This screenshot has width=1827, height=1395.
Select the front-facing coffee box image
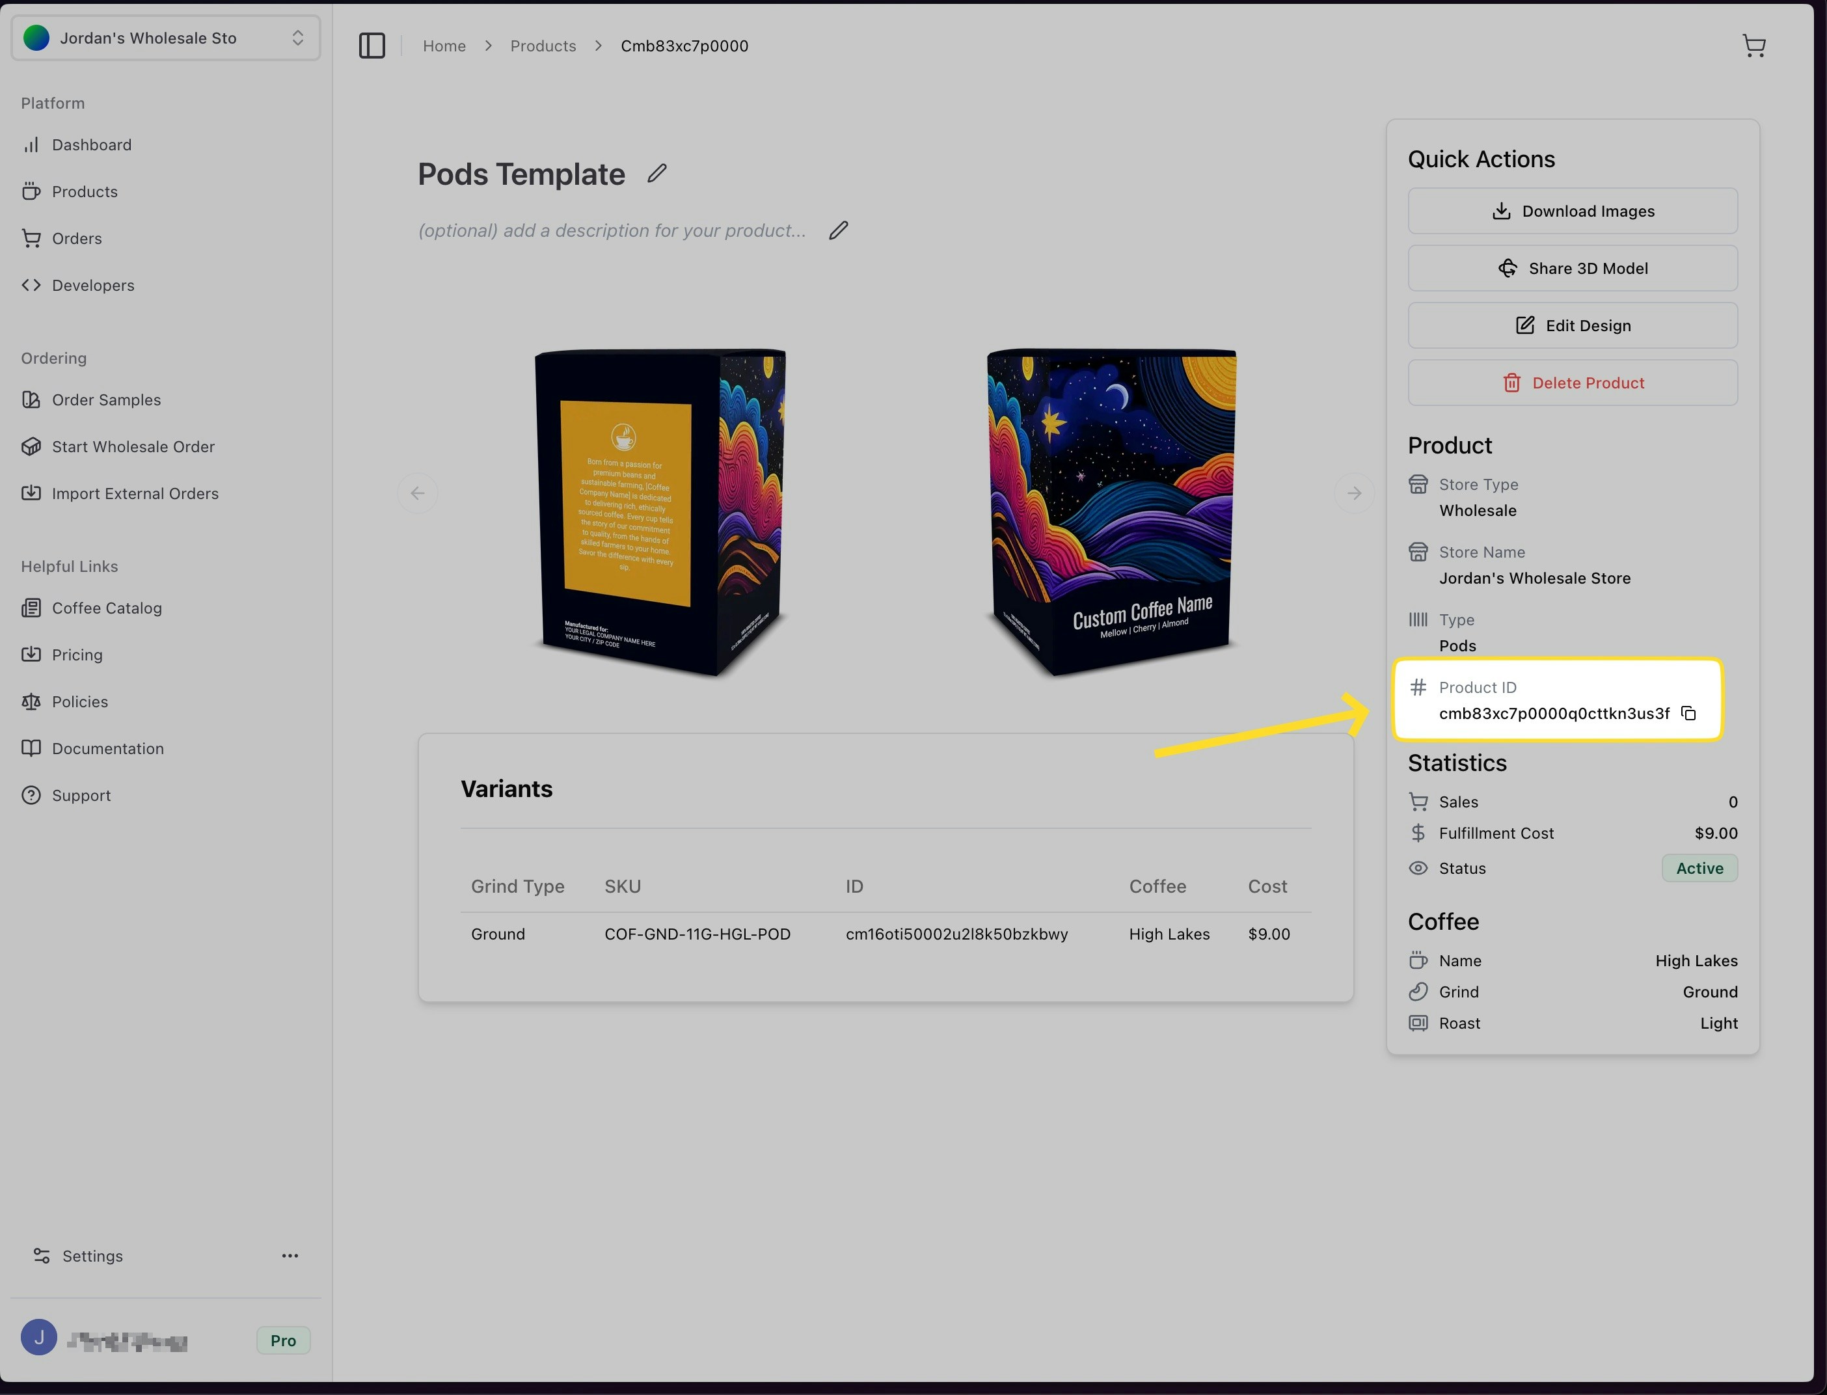pyautogui.click(x=1110, y=511)
